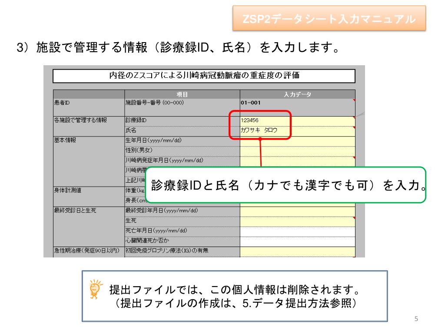Viewport: 445px width, 334px height.
Task: Click the page number 5
Action: (416, 319)
